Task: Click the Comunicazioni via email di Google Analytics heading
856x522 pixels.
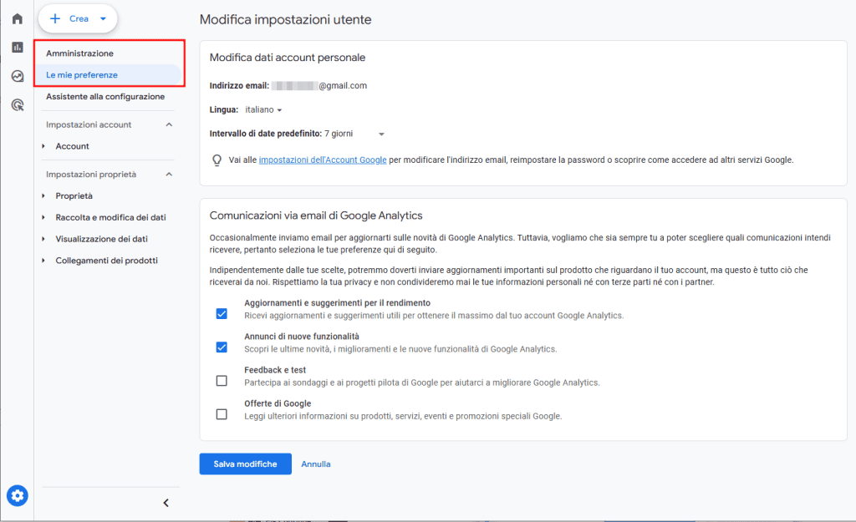Action: pyautogui.click(x=316, y=215)
